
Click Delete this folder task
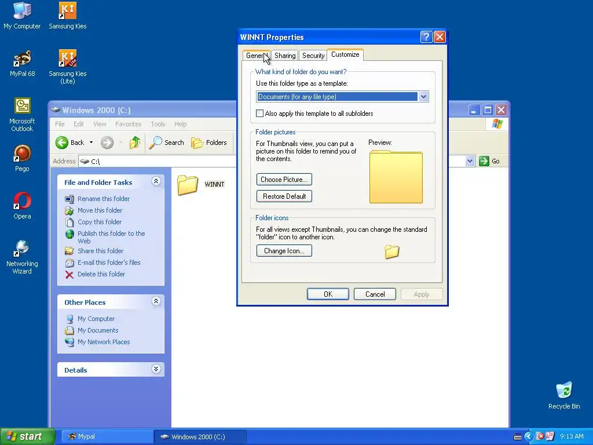point(101,274)
